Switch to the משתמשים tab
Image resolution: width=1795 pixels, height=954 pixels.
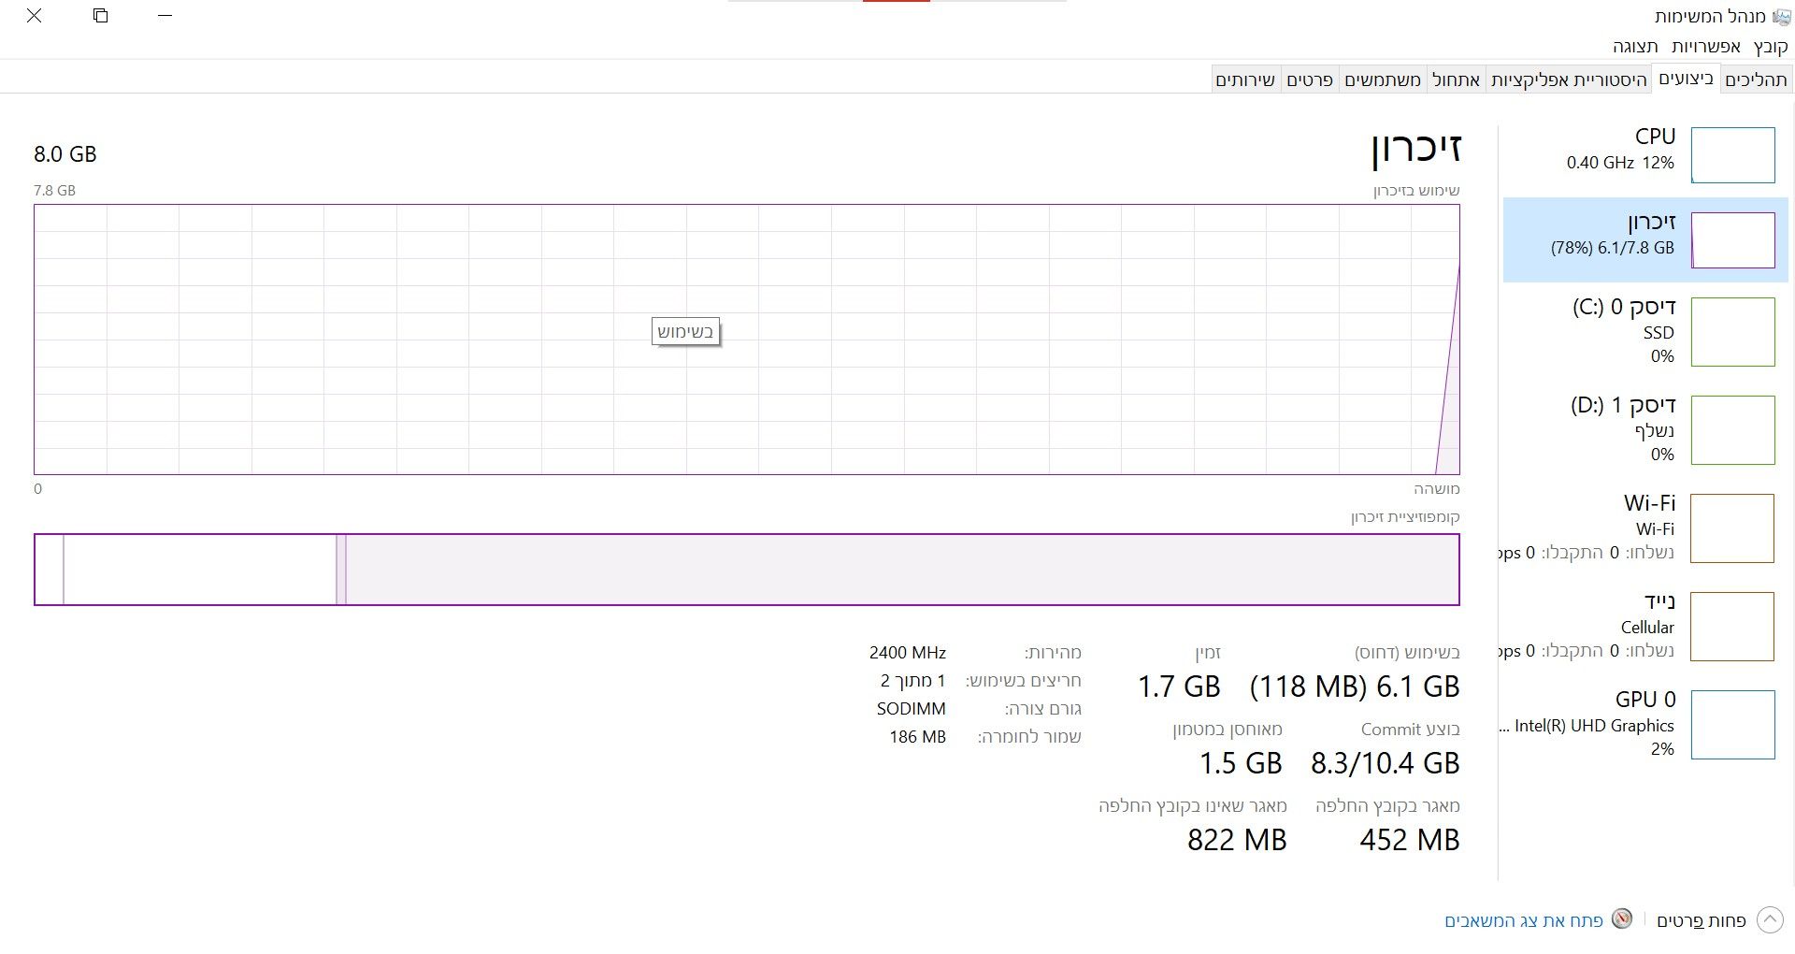point(1383,79)
